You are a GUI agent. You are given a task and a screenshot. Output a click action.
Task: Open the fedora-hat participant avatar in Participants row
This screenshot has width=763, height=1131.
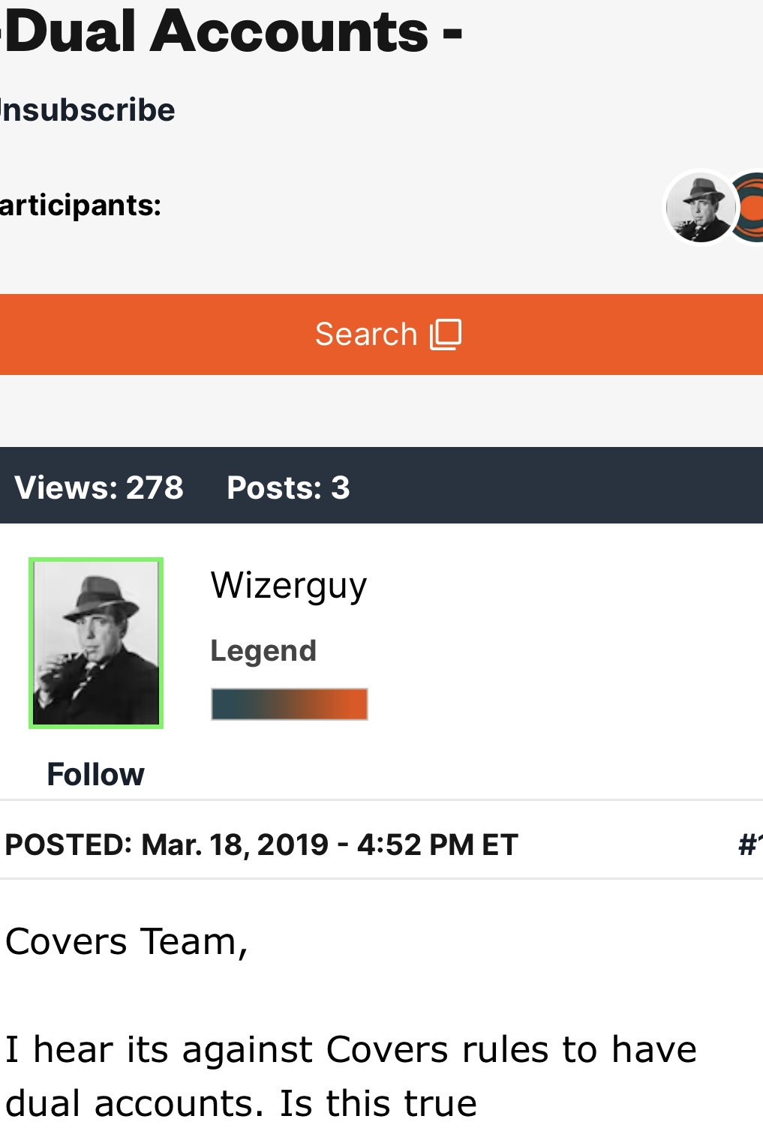[x=699, y=207]
